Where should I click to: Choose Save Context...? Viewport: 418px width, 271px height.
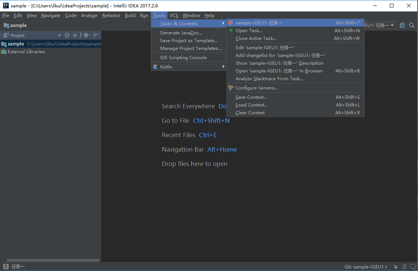[x=295, y=97]
